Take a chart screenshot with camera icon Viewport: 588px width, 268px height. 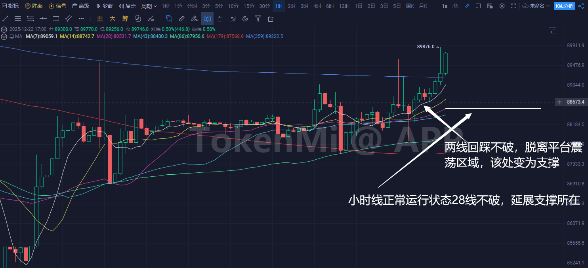456,6
